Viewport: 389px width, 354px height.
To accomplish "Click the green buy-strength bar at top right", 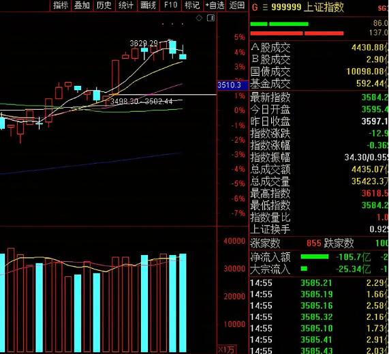I will coord(279,24).
